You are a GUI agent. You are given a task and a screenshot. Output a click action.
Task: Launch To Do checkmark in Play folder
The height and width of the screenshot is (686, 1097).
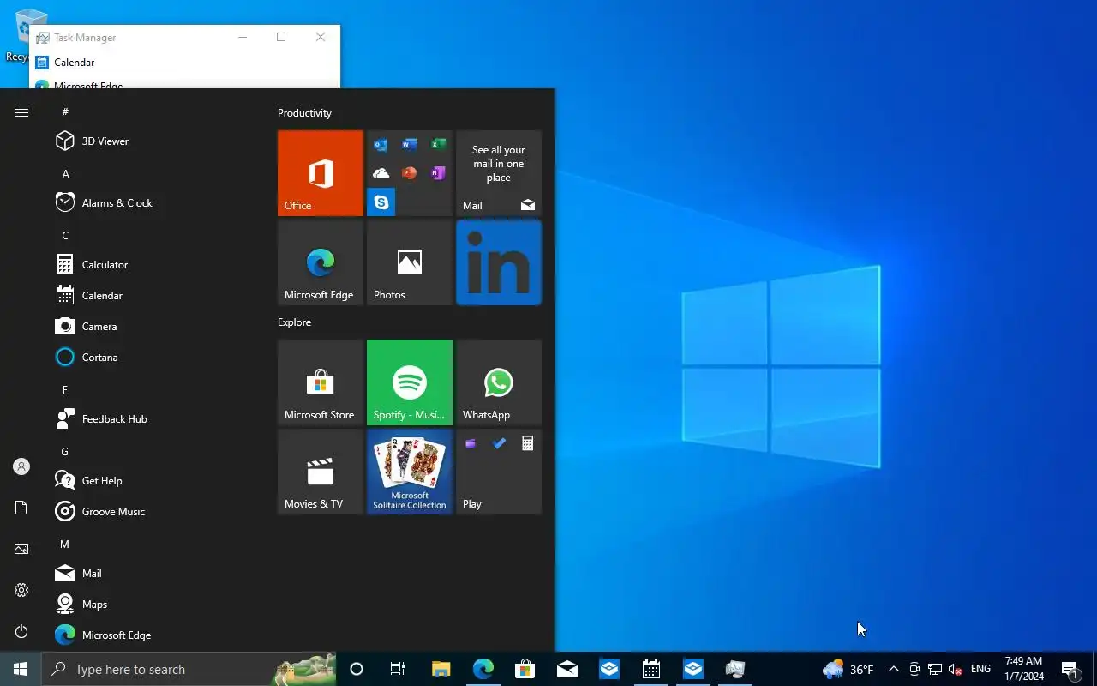(499, 443)
